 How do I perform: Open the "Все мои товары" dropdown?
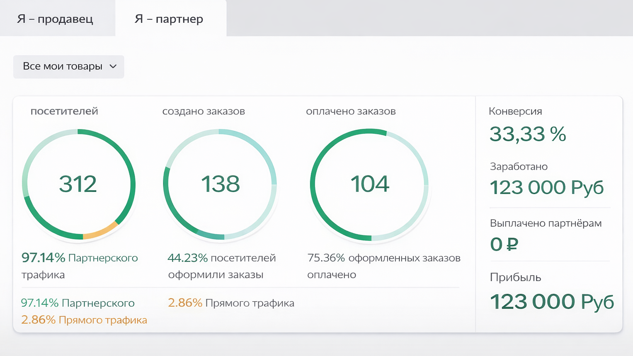click(x=68, y=66)
